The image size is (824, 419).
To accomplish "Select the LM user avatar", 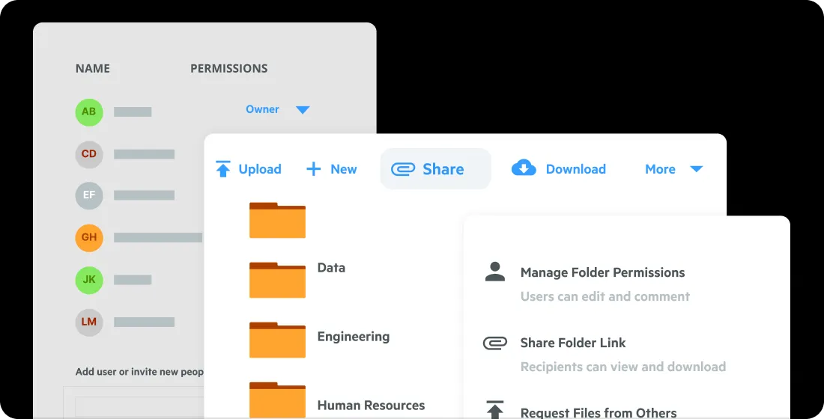I will [x=89, y=322].
